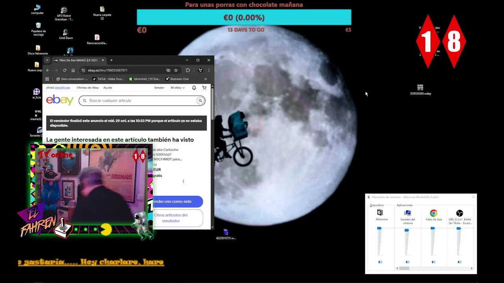This screenshot has width=504, height=283.
Task: Adjust the Altavoces volume slider
Action: [x=379, y=228]
